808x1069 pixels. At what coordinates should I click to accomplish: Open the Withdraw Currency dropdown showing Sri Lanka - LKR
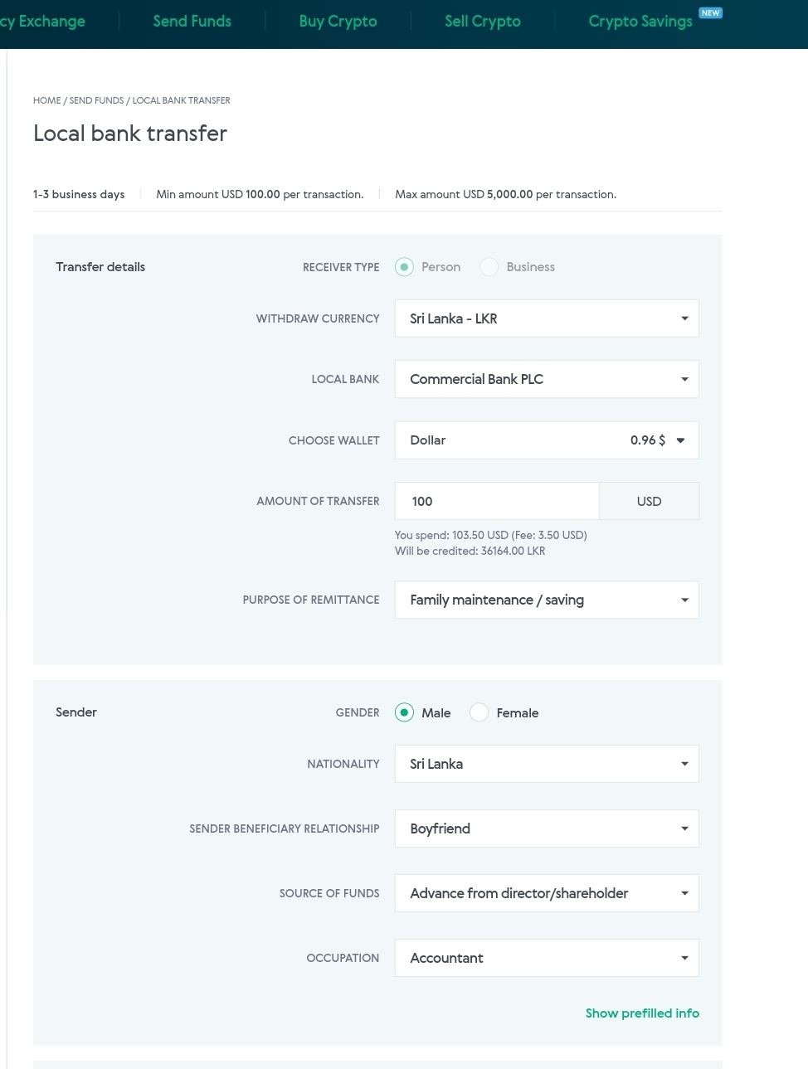pyautogui.click(x=547, y=318)
